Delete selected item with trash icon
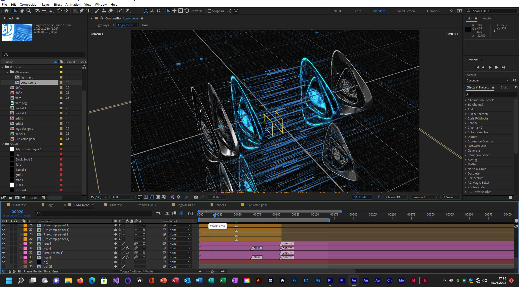 tap(43, 198)
